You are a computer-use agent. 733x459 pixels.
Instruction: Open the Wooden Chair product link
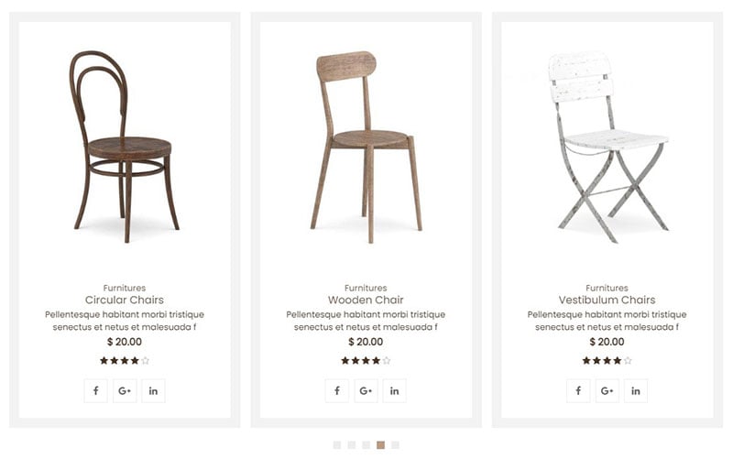click(366, 301)
